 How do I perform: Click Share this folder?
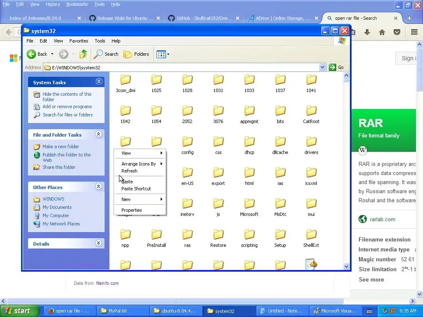click(x=59, y=168)
